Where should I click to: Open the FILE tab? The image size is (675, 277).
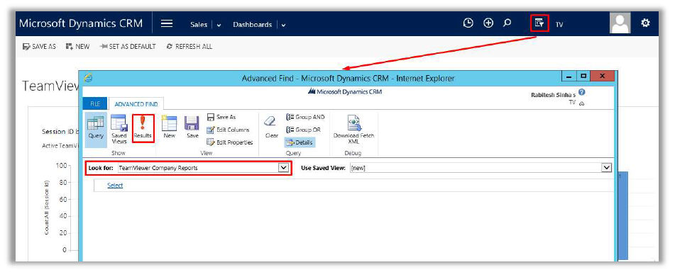point(95,104)
